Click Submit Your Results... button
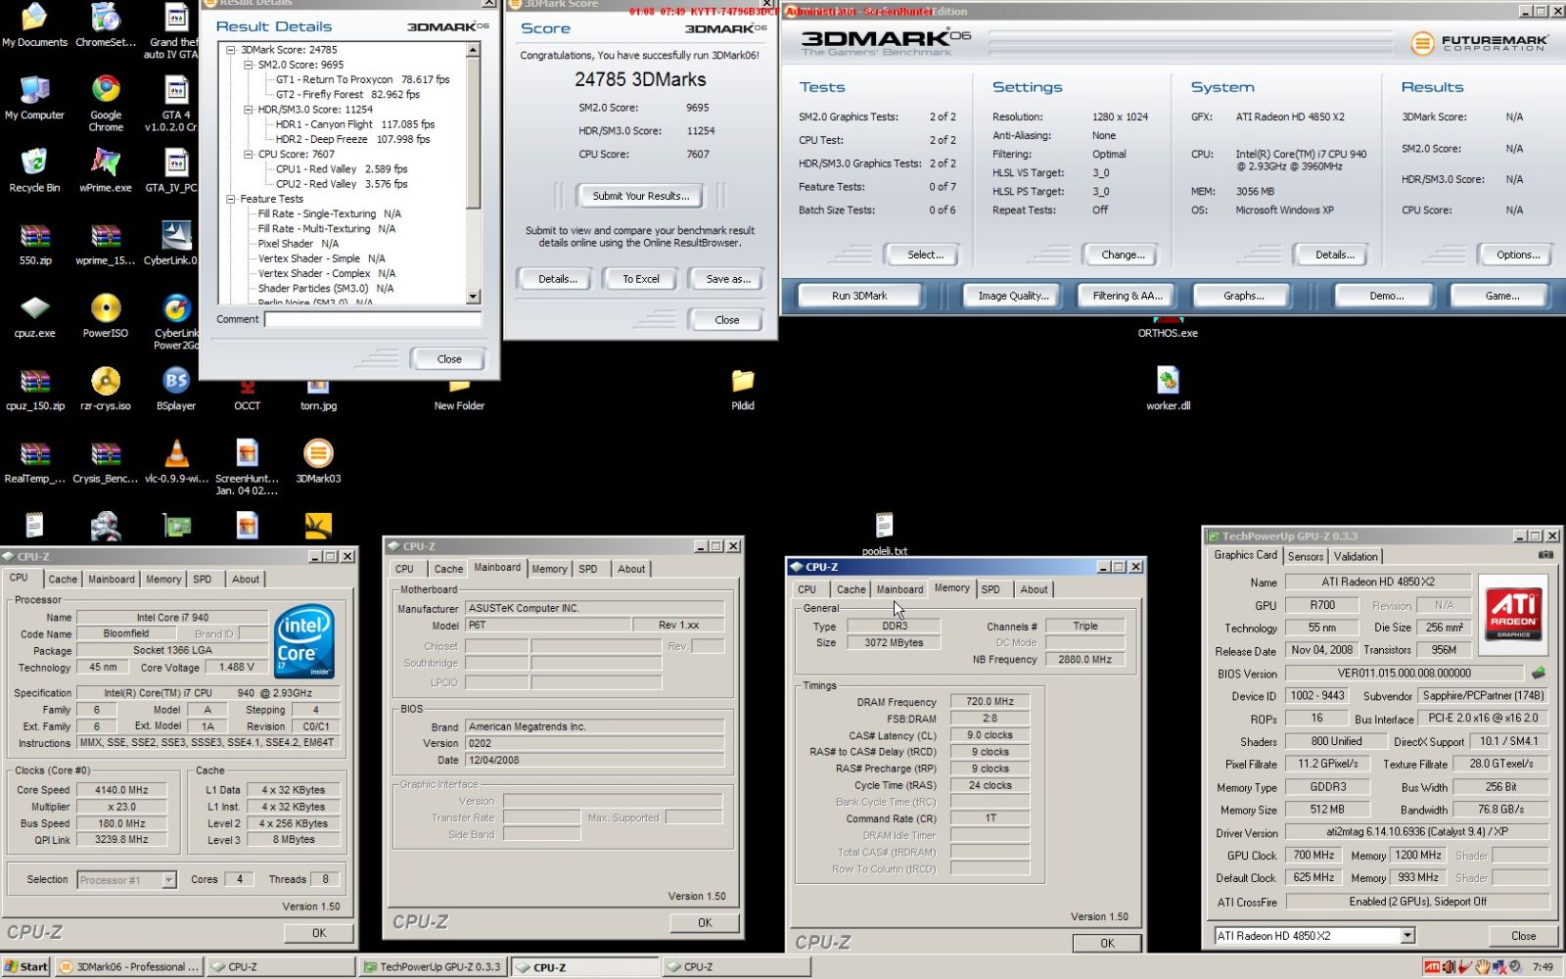This screenshot has height=979, width=1566. pyautogui.click(x=641, y=196)
